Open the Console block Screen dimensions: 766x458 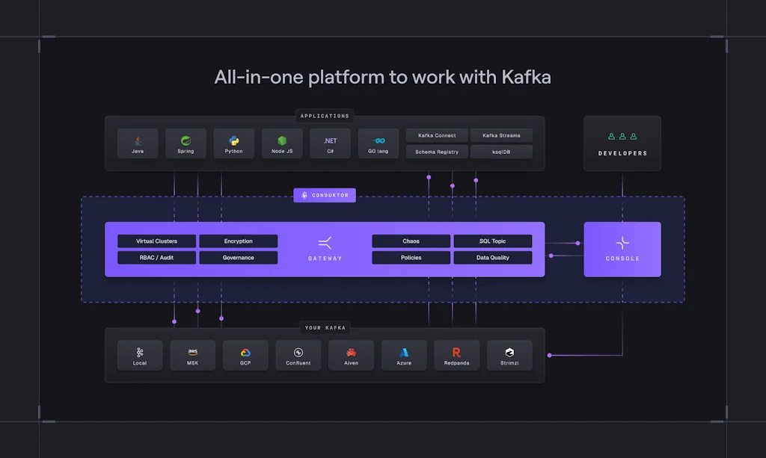(622, 249)
